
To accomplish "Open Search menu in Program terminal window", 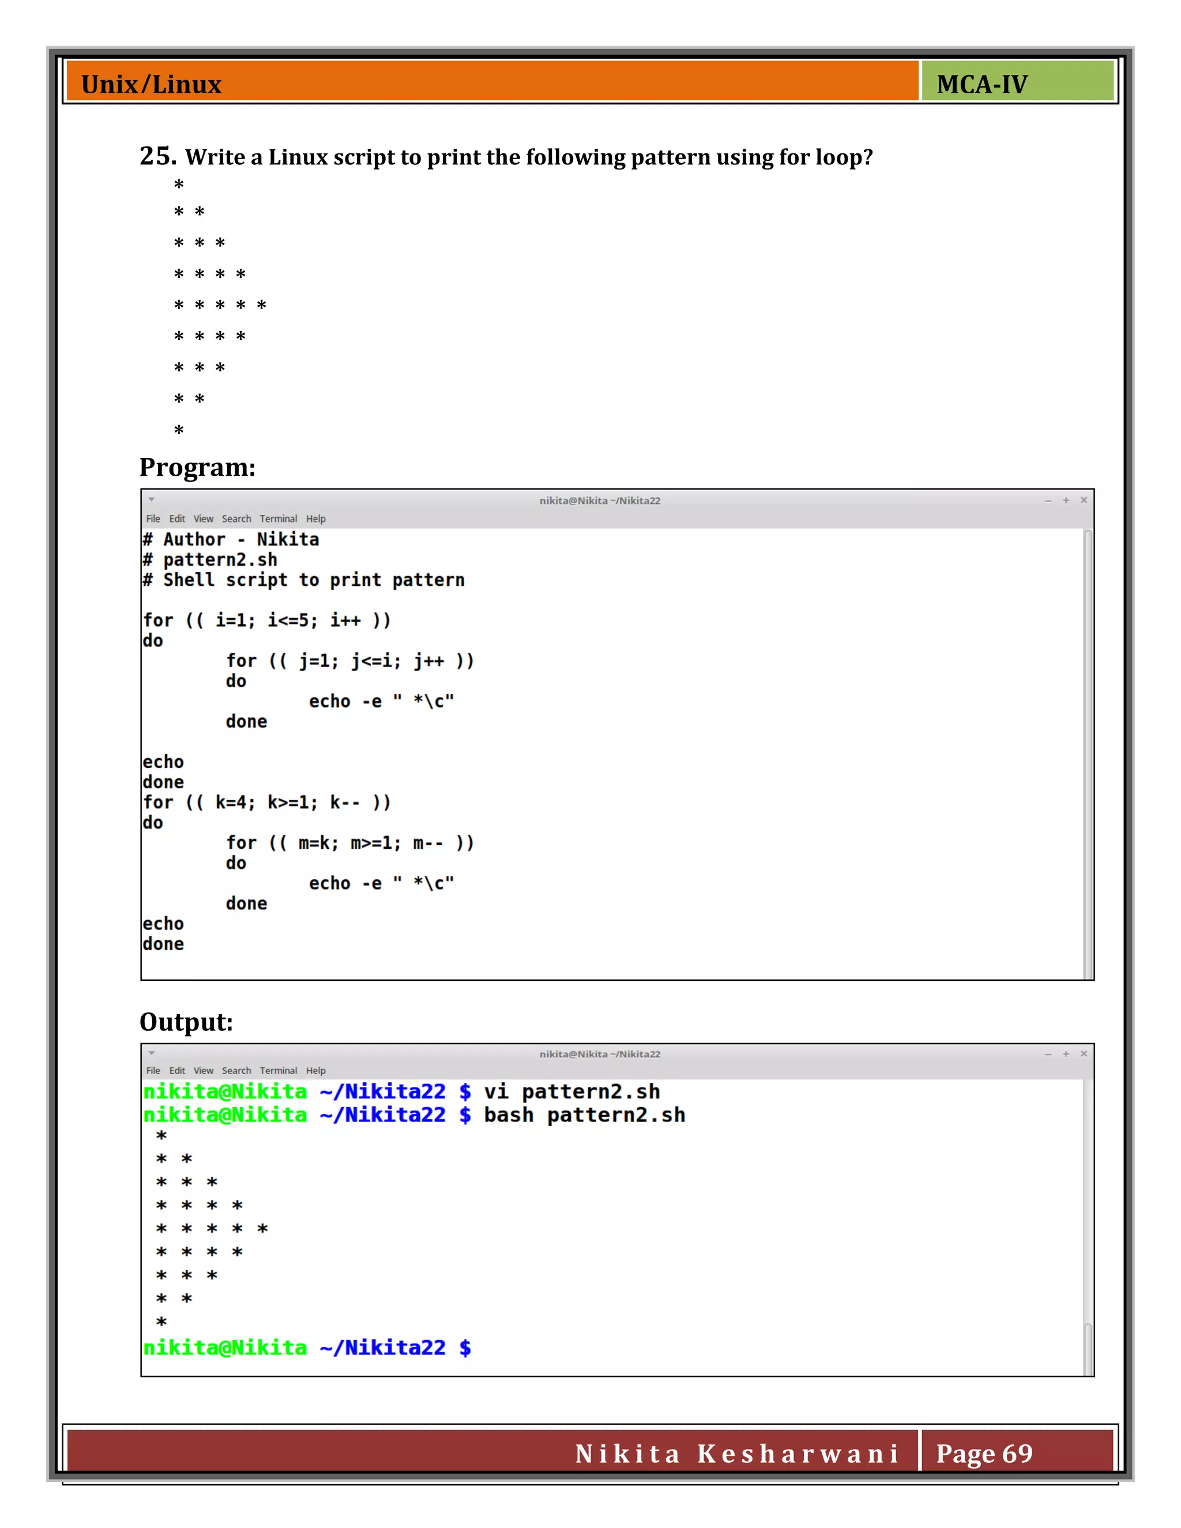I will coord(236,518).
